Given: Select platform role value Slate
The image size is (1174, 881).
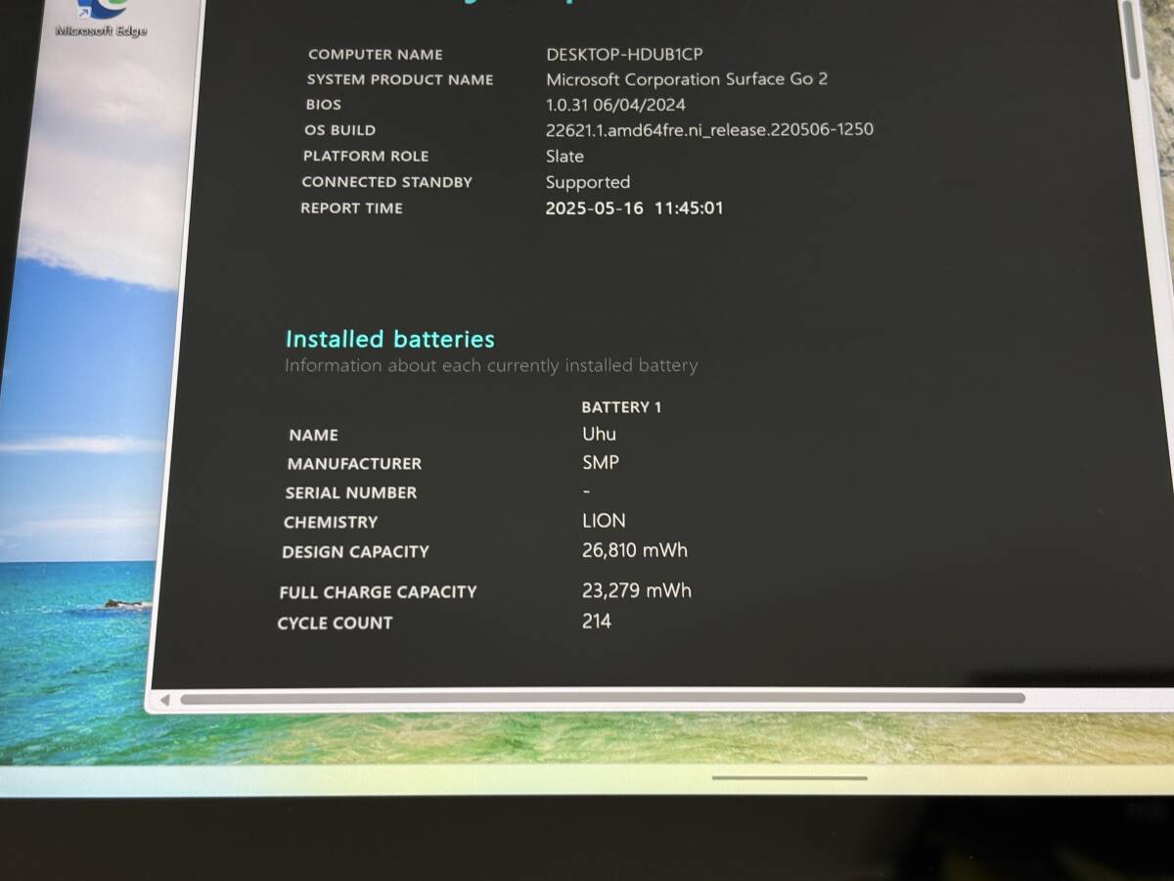Looking at the screenshot, I should pyautogui.click(x=564, y=156).
